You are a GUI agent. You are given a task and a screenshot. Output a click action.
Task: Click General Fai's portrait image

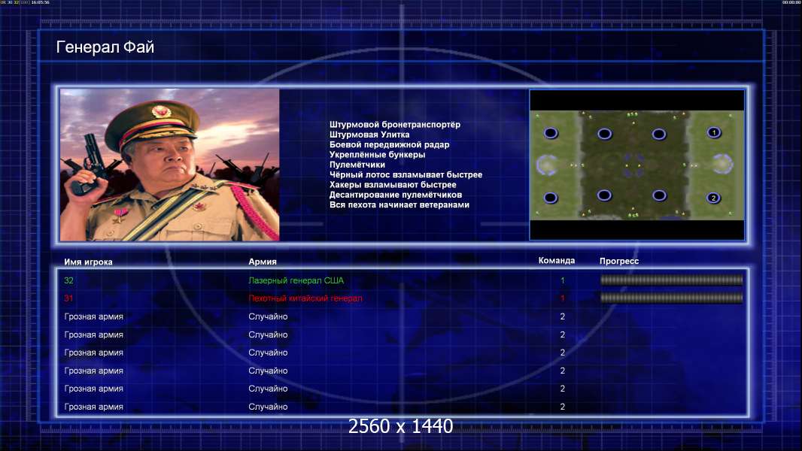coord(170,165)
